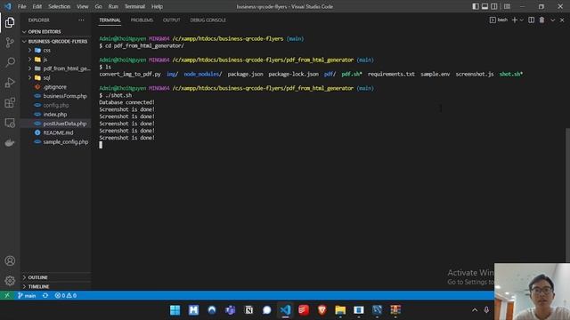
Task: Kill the terminal with trash icon
Action: (x=541, y=20)
